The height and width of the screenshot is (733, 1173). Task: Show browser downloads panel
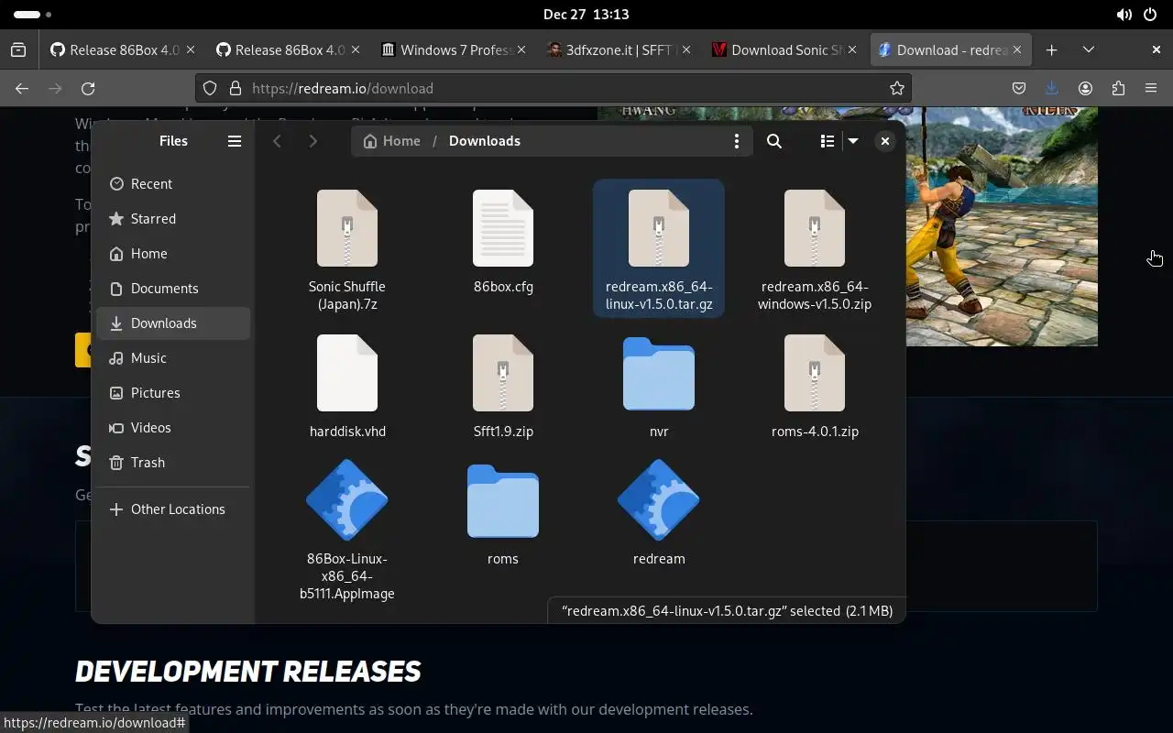(1052, 89)
